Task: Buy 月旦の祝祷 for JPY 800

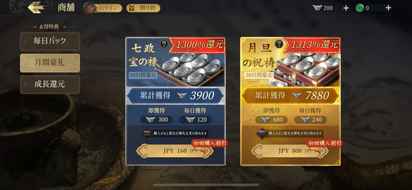Action: 290,151
